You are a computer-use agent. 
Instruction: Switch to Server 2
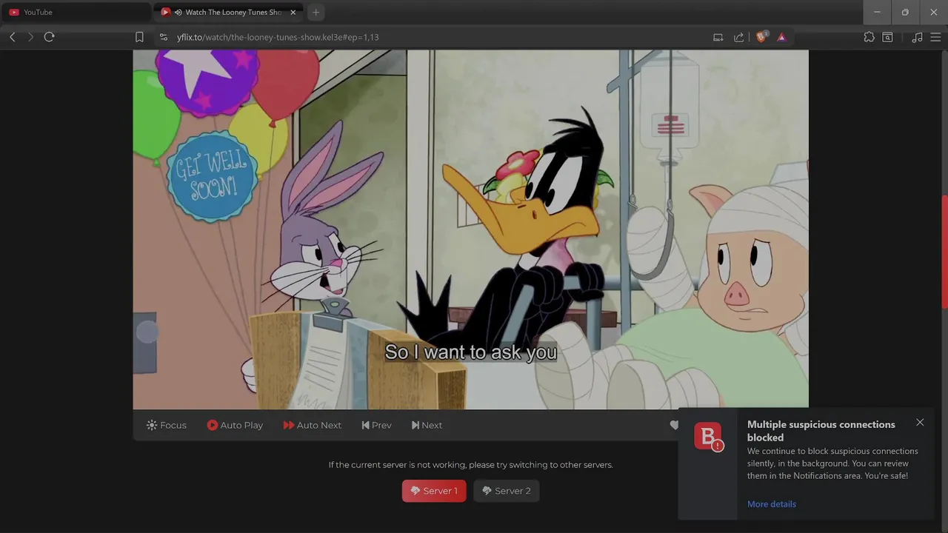[x=507, y=491]
